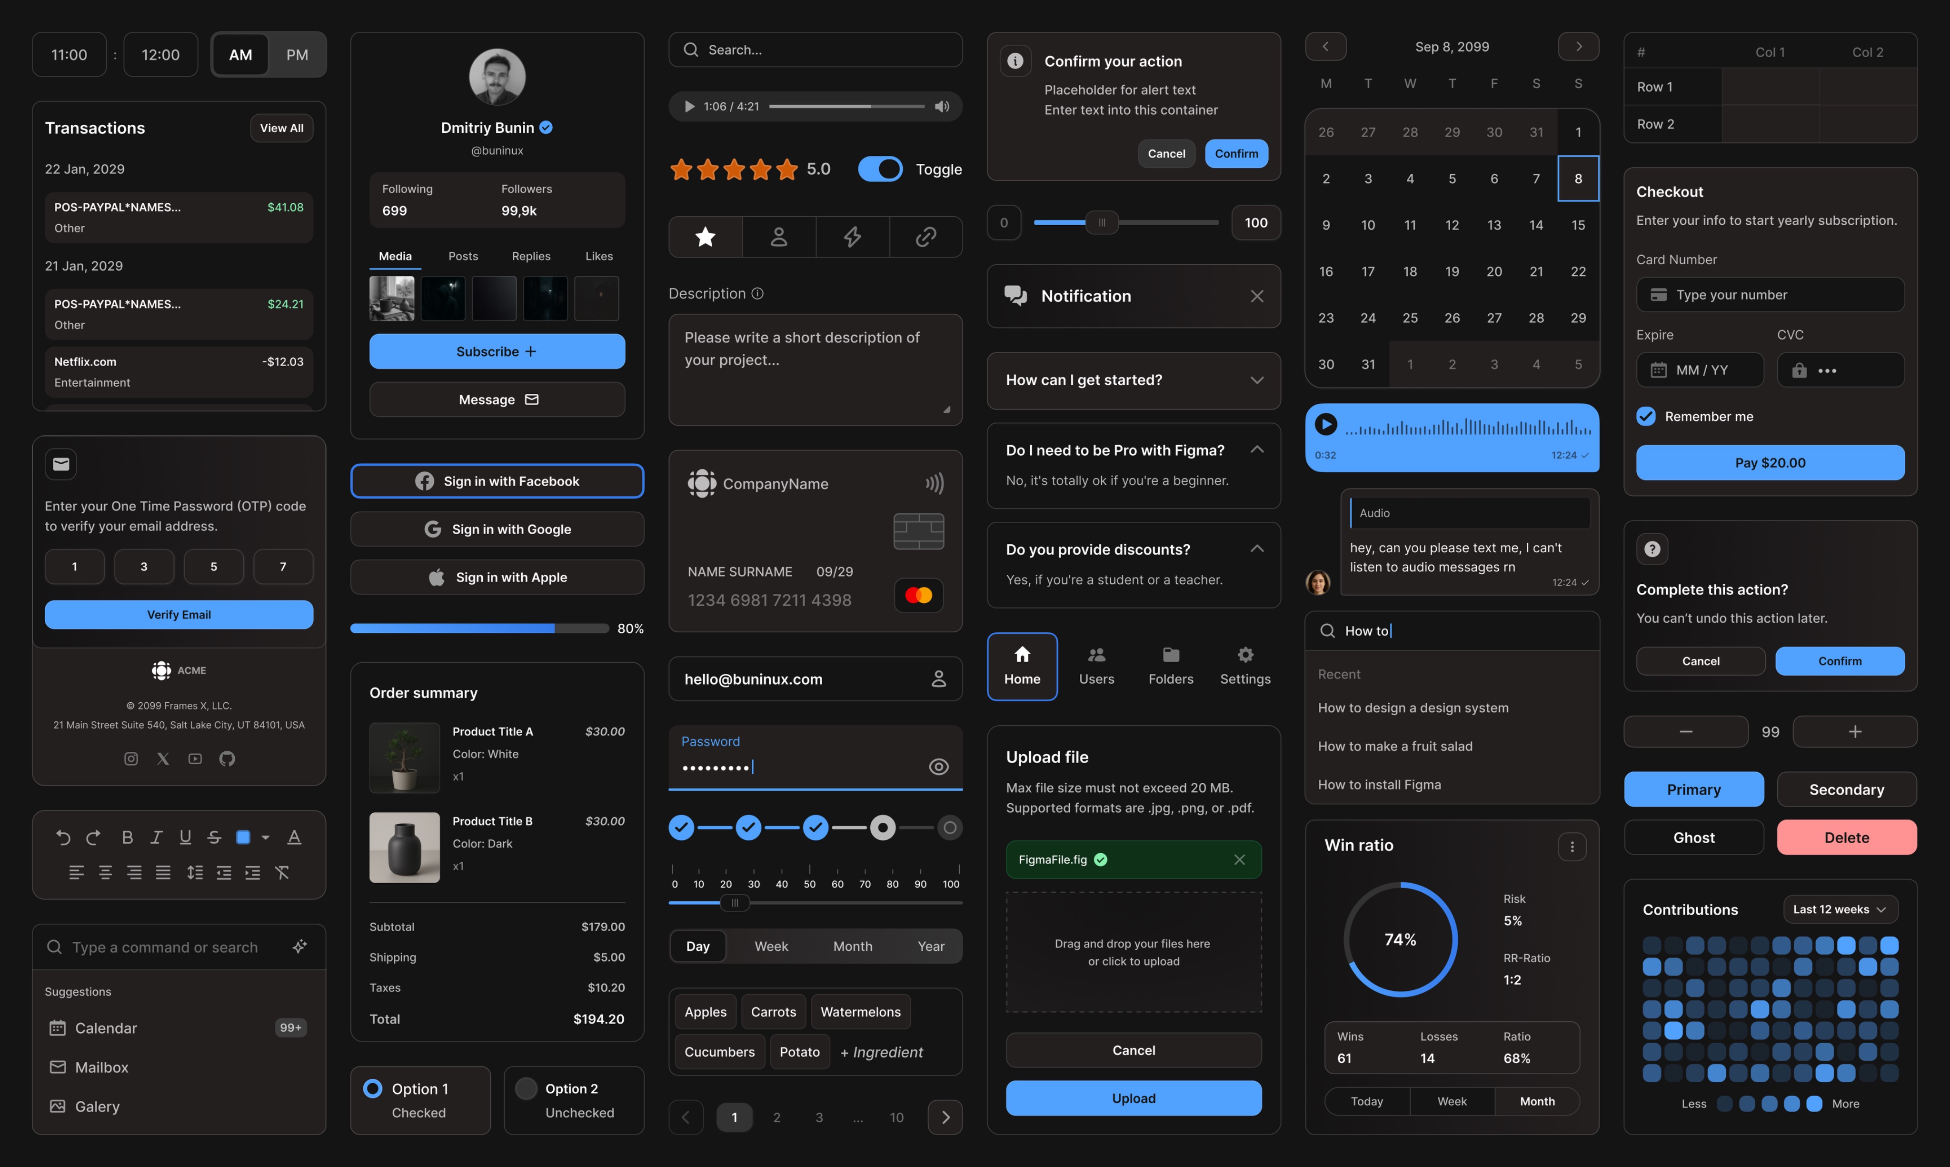Image resolution: width=1950 pixels, height=1167 pixels.
Task: Open the Last 12 weeks dropdown
Action: coord(1840,909)
